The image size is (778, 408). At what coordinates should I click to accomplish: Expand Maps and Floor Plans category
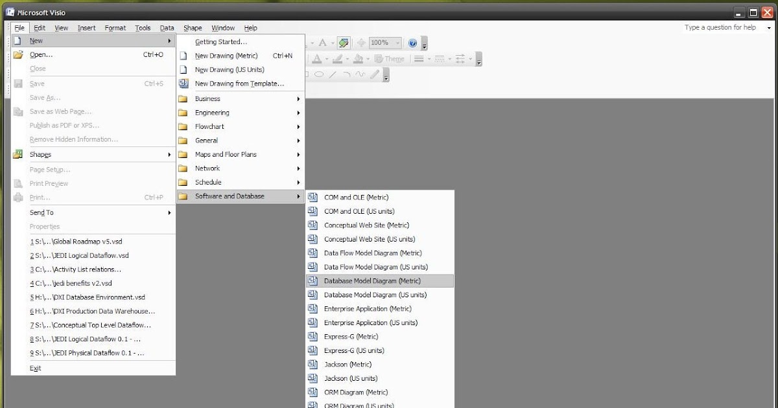[240, 155]
